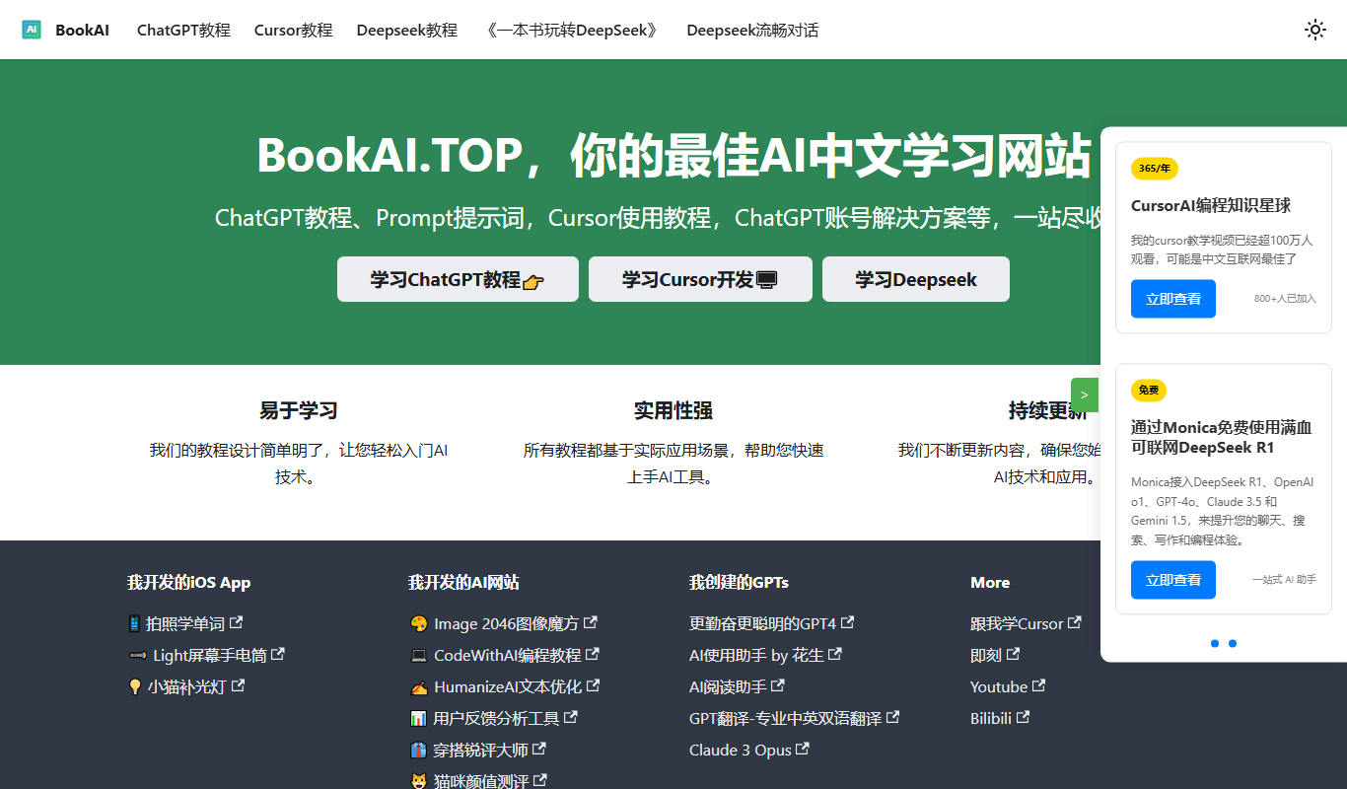Select the 365/年 badge
The height and width of the screenshot is (789, 1347).
[x=1155, y=169]
